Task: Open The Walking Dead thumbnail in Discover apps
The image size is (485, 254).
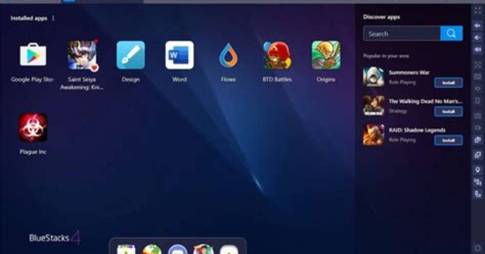Action: [373, 106]
